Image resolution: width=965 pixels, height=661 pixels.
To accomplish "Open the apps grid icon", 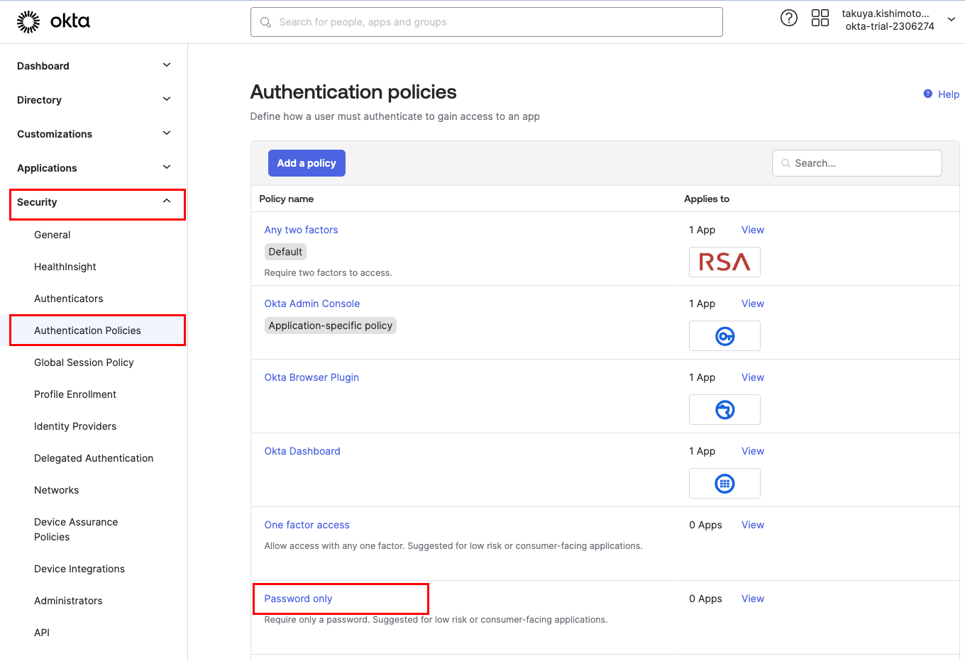I will (820, 18).
